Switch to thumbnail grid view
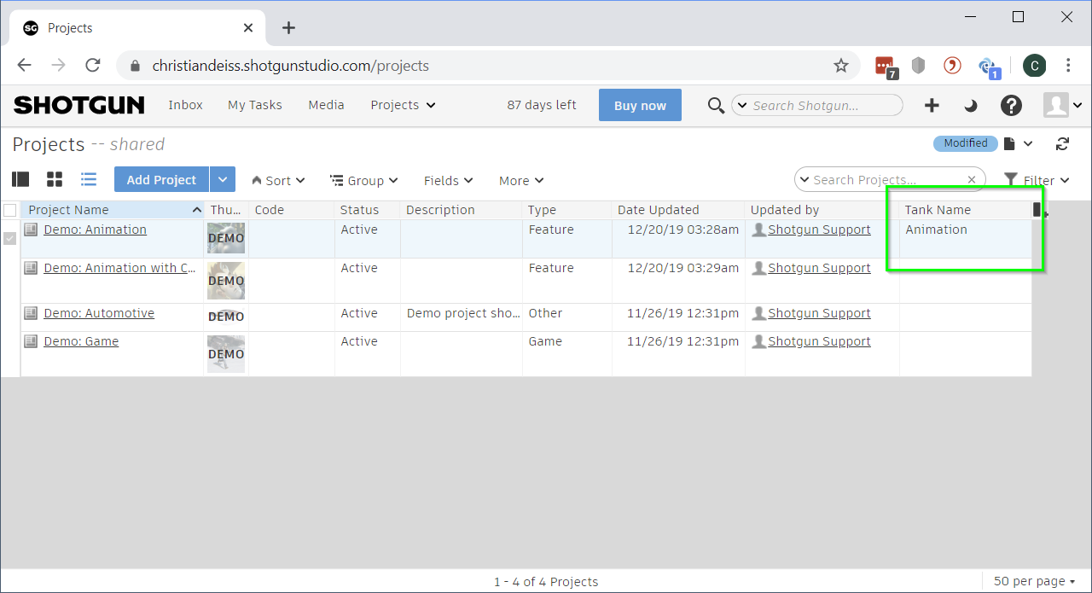The height and width of the screenshot is (593, 1092). coord(55,179)
